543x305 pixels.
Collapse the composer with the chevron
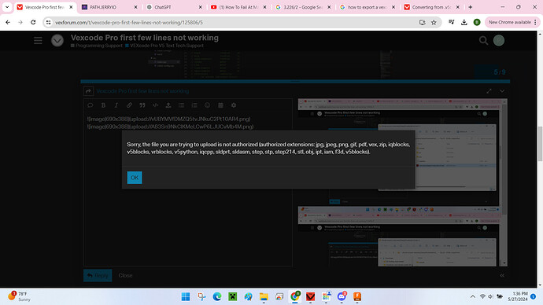tap(502, 91)
